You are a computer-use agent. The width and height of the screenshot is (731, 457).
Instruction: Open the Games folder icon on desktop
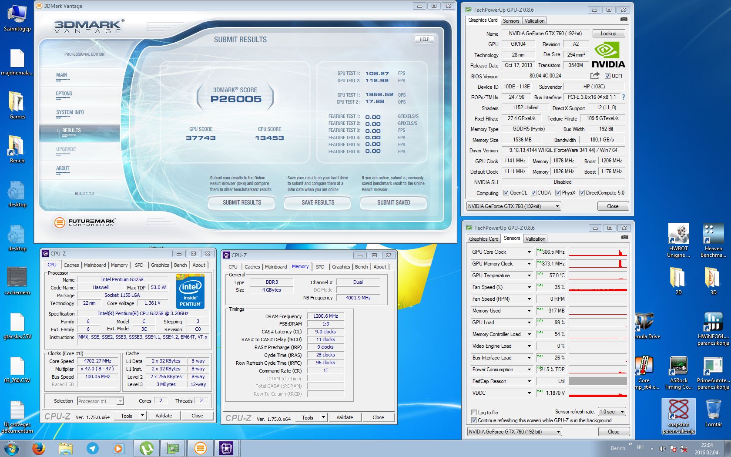(x=17, y=105)
